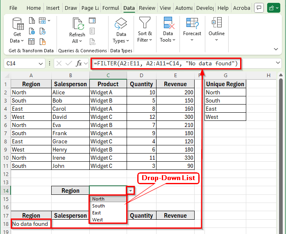Select West under Unique Region
The width and height of the screenshot is (286, 234).
click(x=225, y=117)
